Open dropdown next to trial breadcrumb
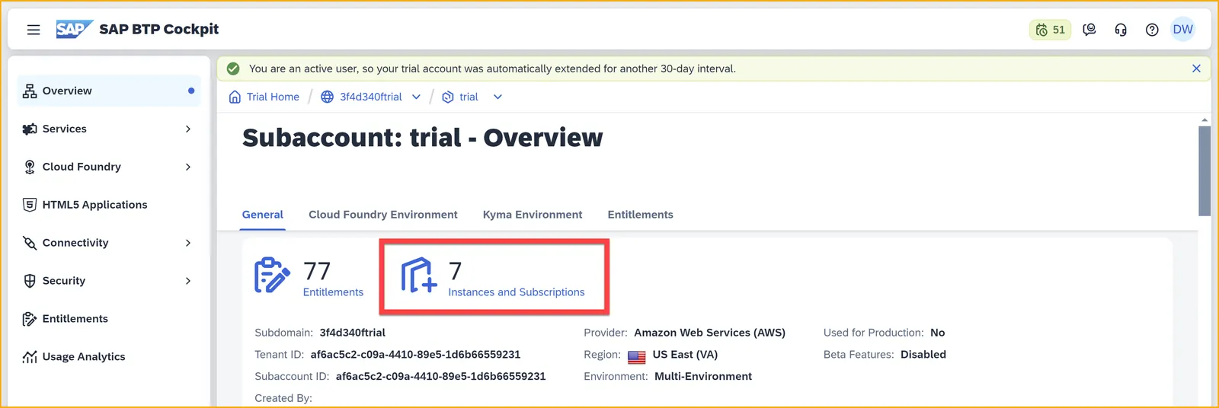Image resolution: width=1219 pixels, height=408 pixels. [498, 97]
